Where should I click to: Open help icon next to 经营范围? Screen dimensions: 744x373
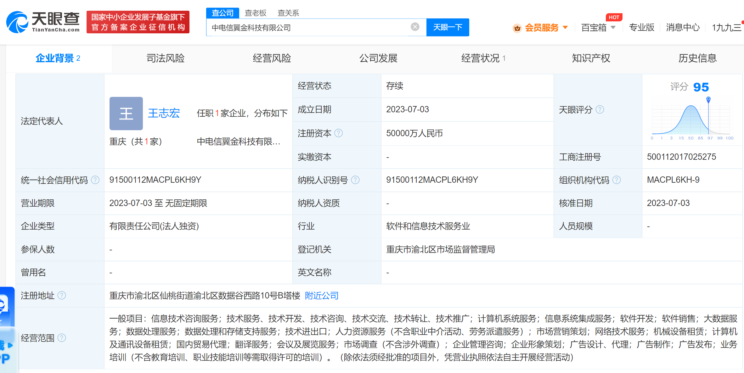pyautogui.click(x=62, y=338)
